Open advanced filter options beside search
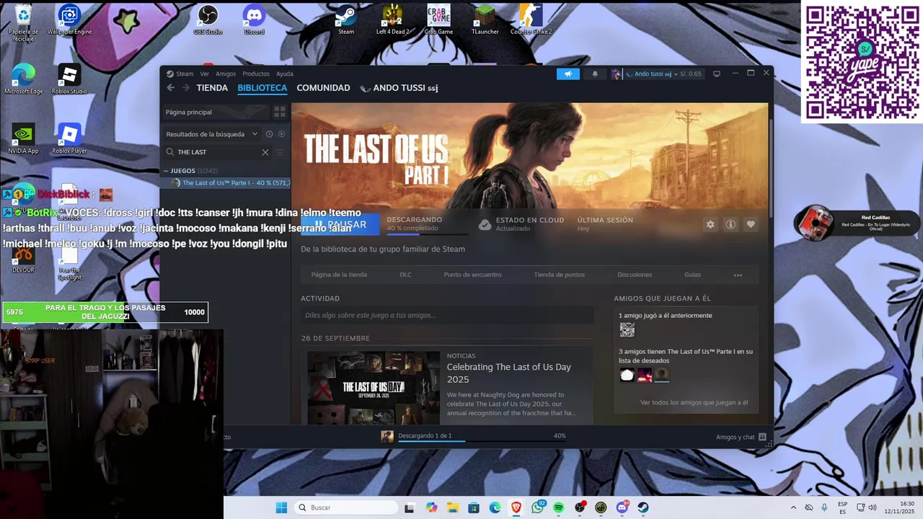 click(280, 152)
